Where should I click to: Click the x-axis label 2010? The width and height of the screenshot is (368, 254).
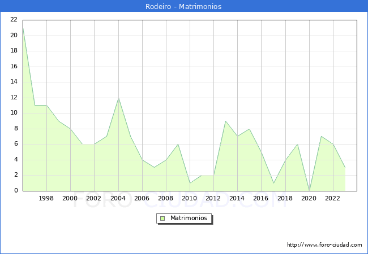190,198
